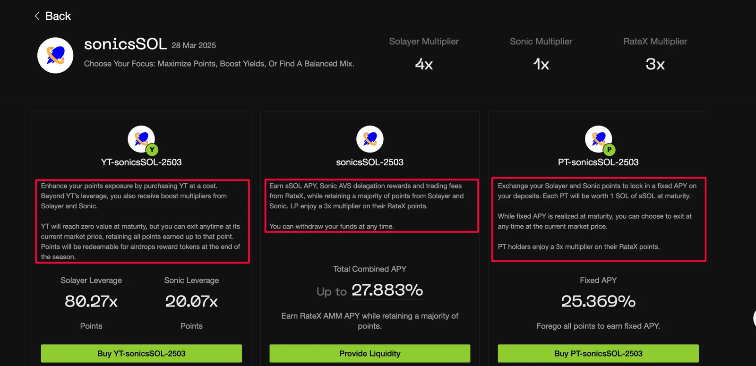Click the Solayer Multiplier heading

(424, 42)
